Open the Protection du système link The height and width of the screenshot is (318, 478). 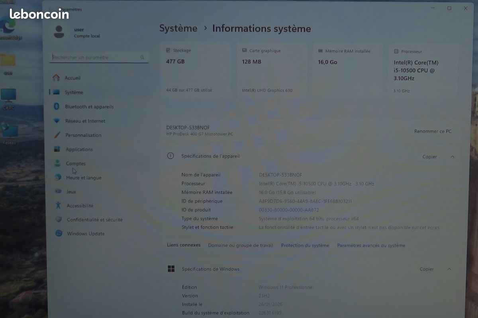point(305,245)
